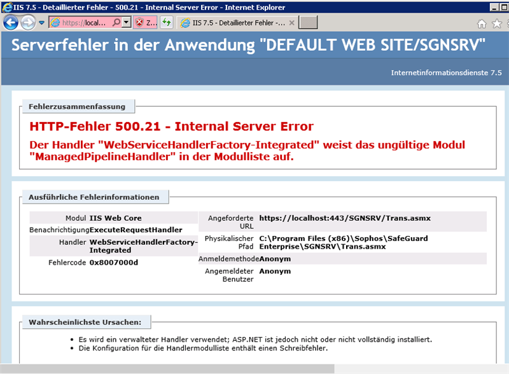The height and width of the screenshot is (374, 509).
Task: Click the 'Modul' field label
Action: point(76,218)
